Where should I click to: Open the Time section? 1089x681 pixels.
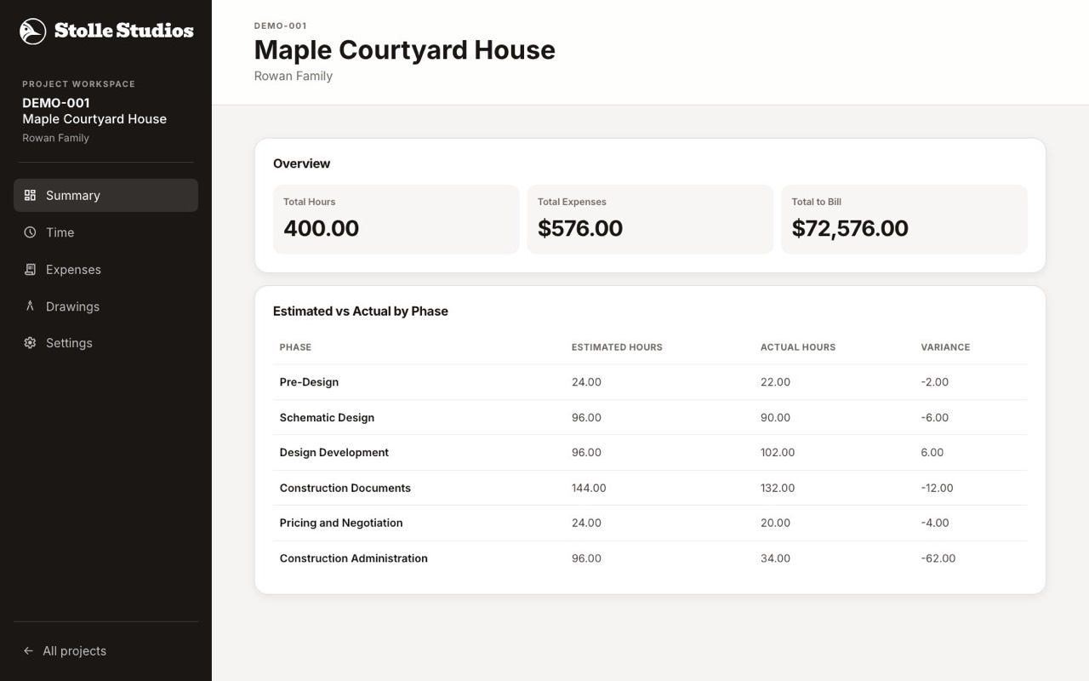click(105, 232)
